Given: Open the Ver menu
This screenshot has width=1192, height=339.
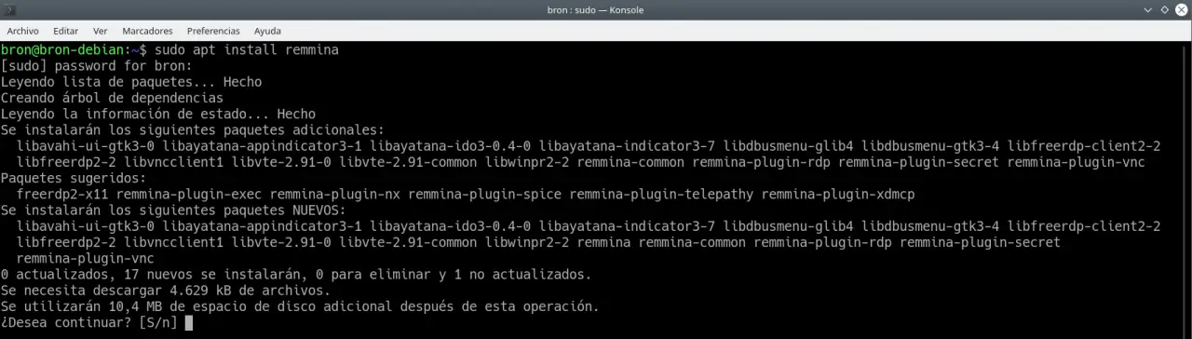Looking at the screenshot, I should pos(100,31).
